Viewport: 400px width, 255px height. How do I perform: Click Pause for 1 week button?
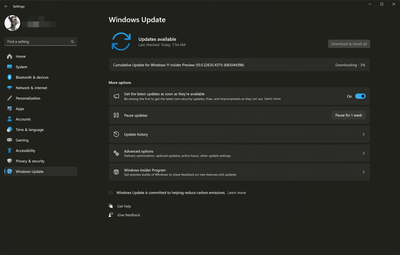349,115
